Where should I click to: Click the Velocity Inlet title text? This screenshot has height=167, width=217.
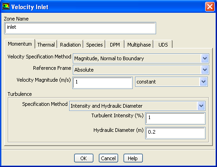click(30, 7)
